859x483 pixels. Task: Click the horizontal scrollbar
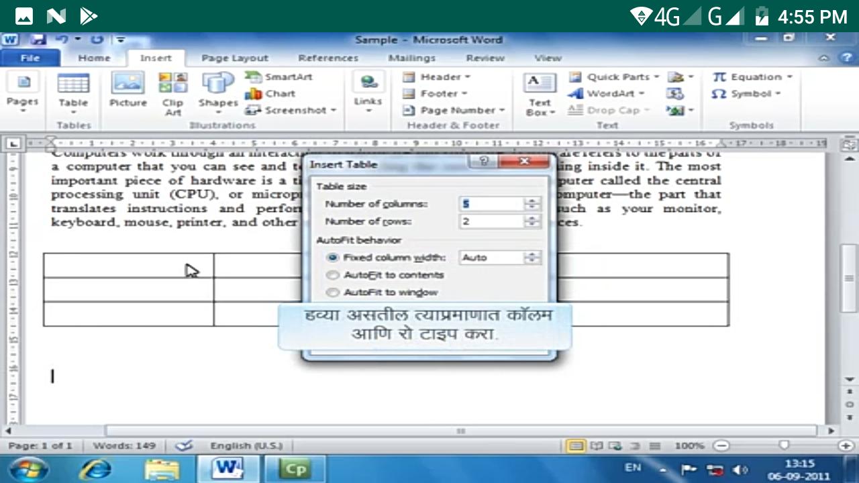pyautogui.click(x=460, y=431)
